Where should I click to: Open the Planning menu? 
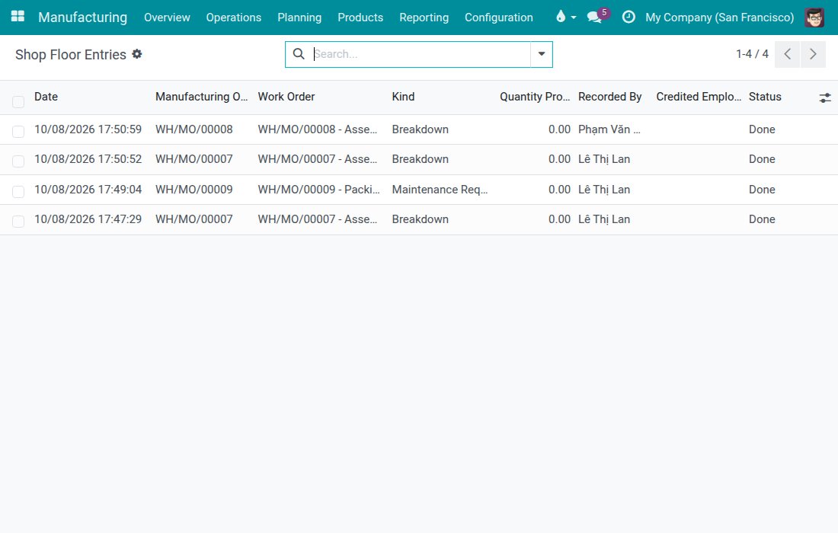299,17
